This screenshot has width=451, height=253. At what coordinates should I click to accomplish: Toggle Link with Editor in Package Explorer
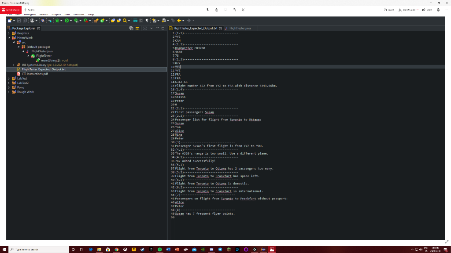tap(137, 28)
